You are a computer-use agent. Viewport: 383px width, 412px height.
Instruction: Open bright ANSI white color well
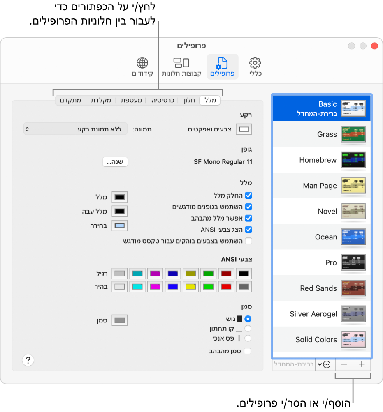click(119, 287)
